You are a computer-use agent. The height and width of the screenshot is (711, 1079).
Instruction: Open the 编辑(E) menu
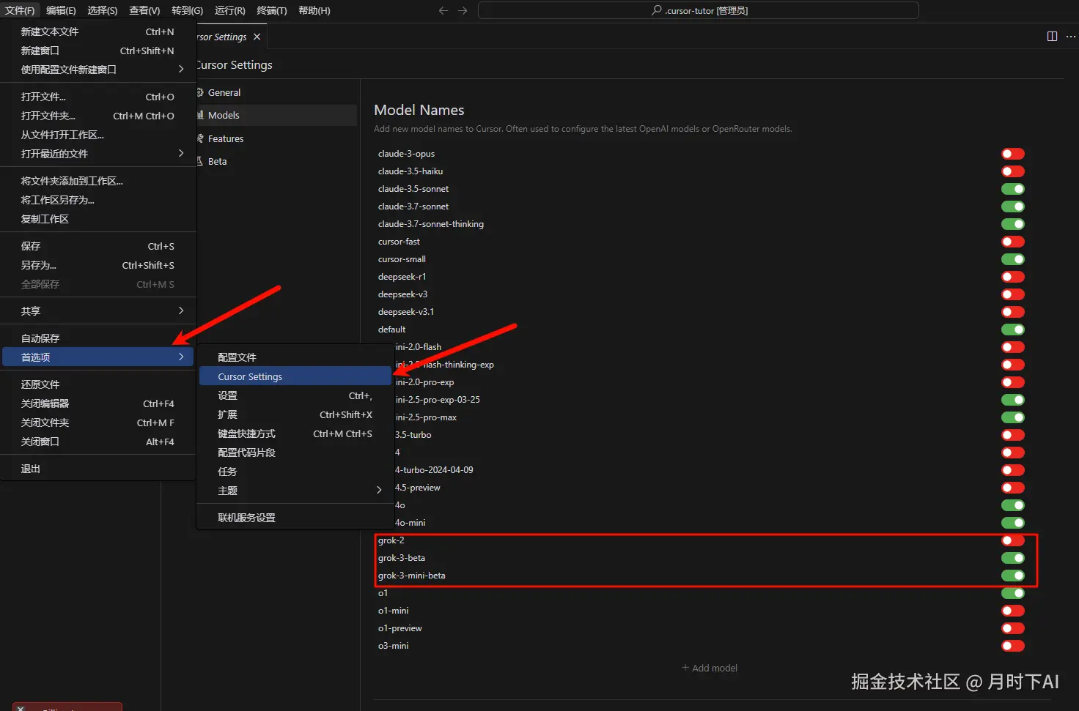click(x=61, y=10)
